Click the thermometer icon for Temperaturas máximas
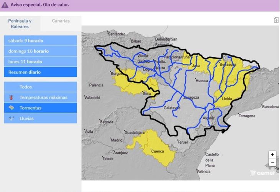 (x=11, y=98)
